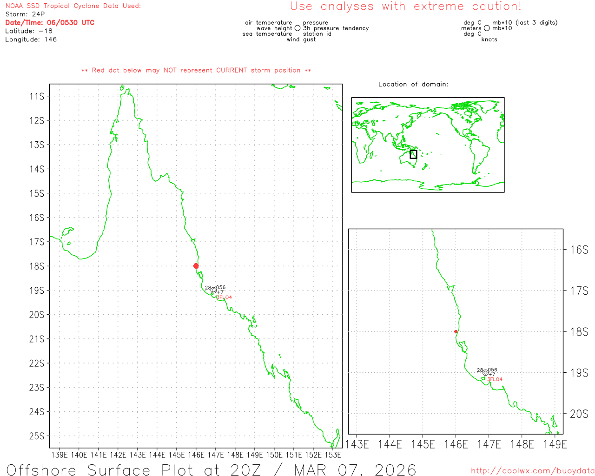The image size is (595, 476).
Task: Click air temperature 28 on inset map station
Action: click(480, 370)
